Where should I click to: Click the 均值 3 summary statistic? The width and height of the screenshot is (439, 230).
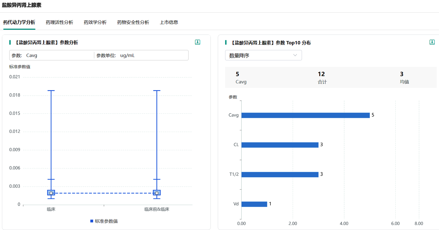404,78
